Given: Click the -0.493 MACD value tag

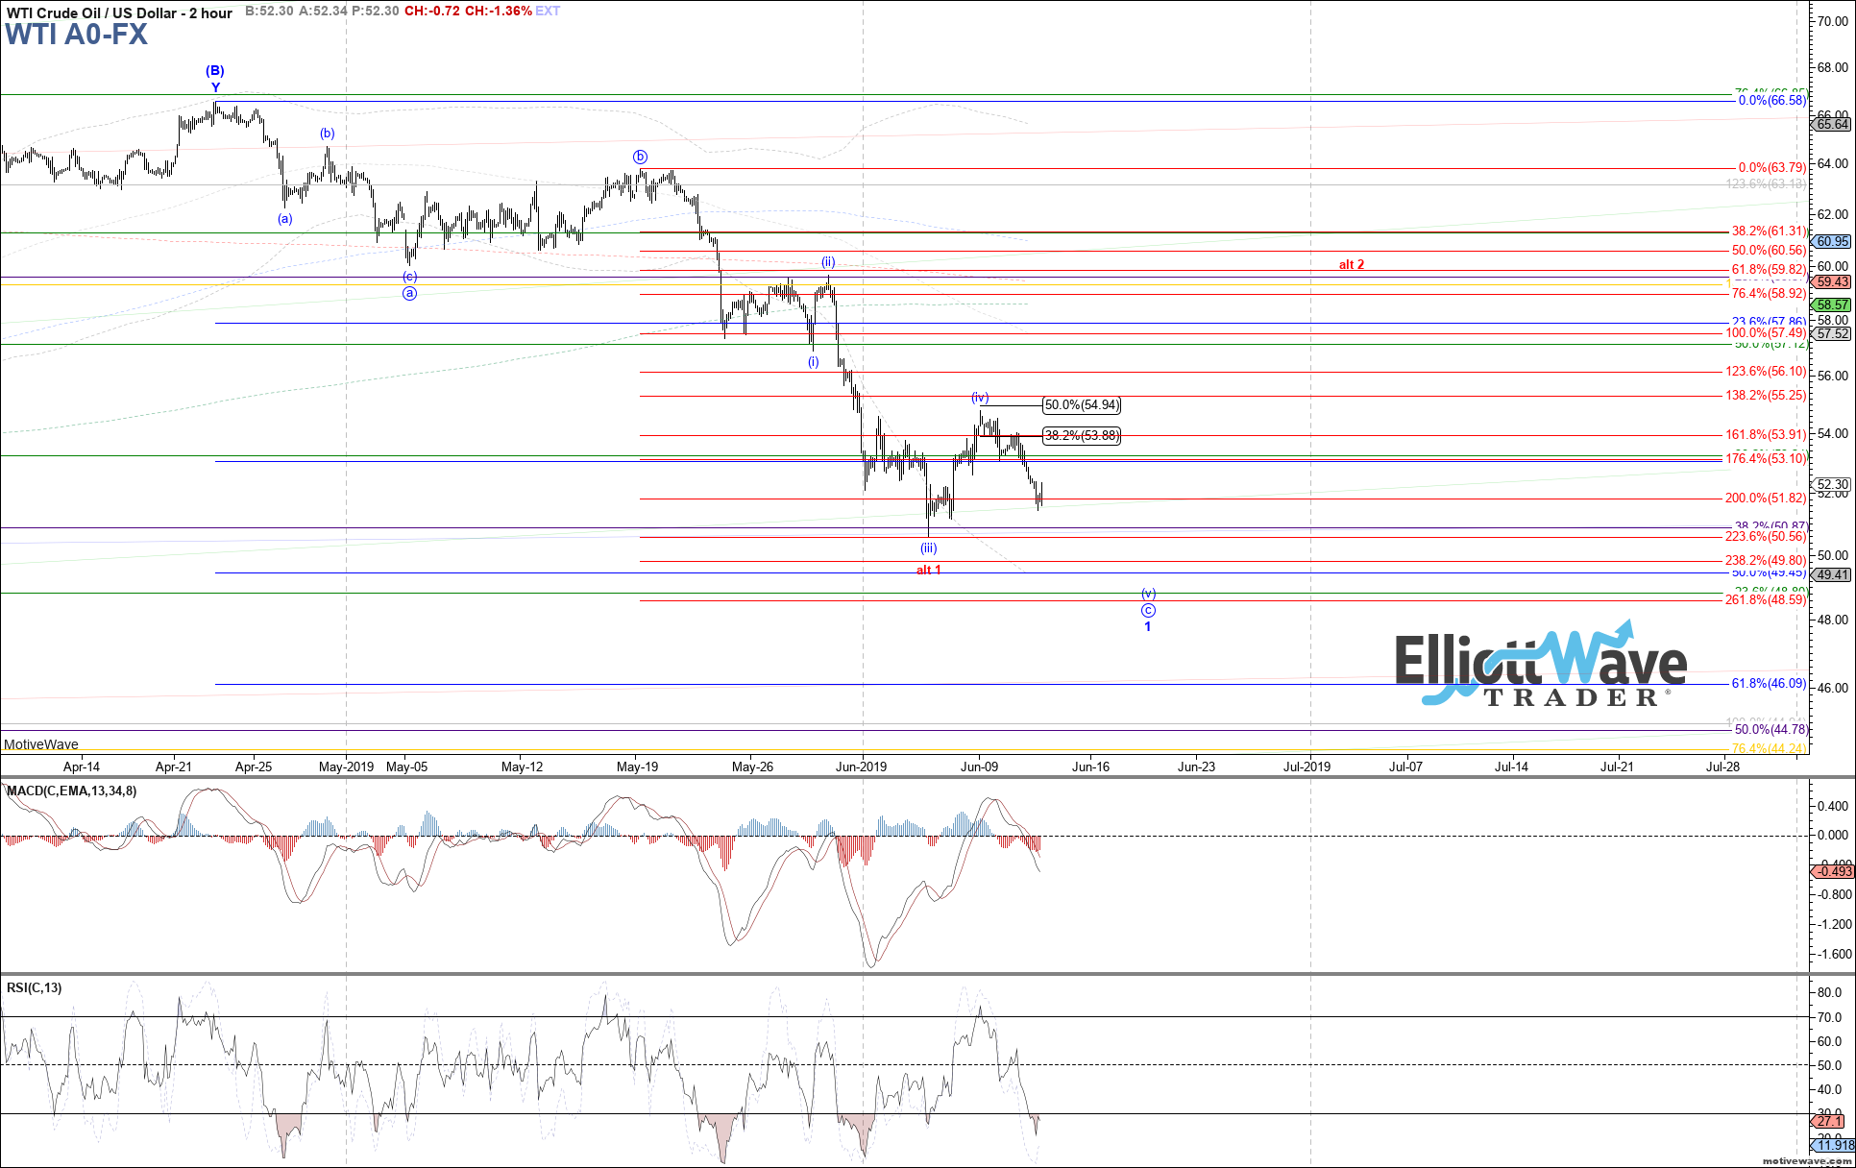Looking at the screenshot, I should click(1829, 871).
